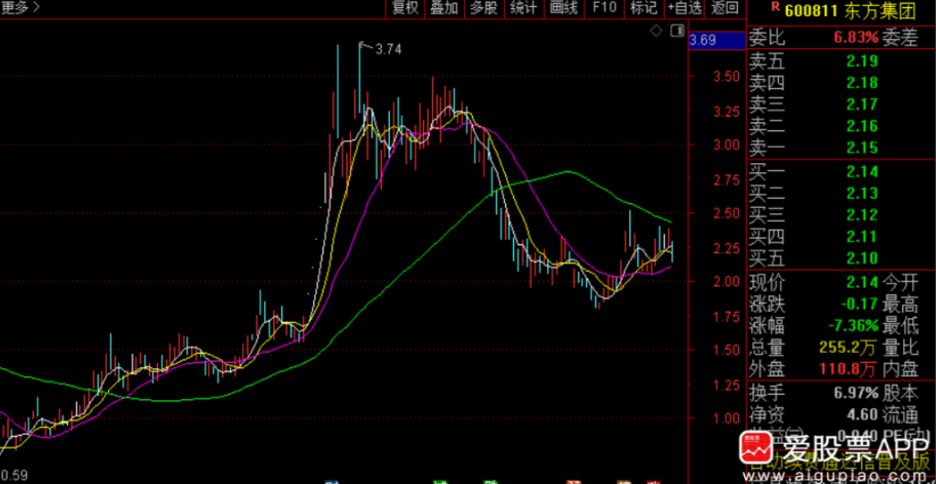
Task: Open the 统计 statistics tool
Action: [524, 8]
